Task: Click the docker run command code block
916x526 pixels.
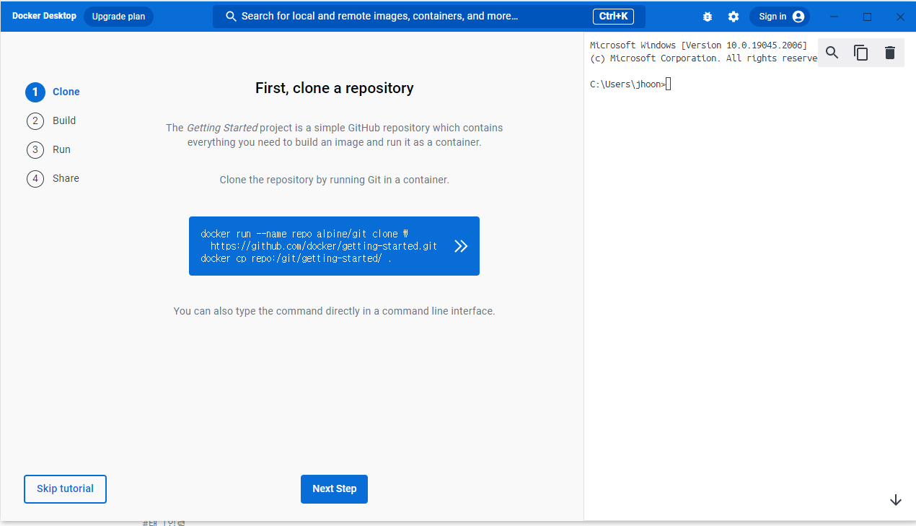Action: pos(334,246)
